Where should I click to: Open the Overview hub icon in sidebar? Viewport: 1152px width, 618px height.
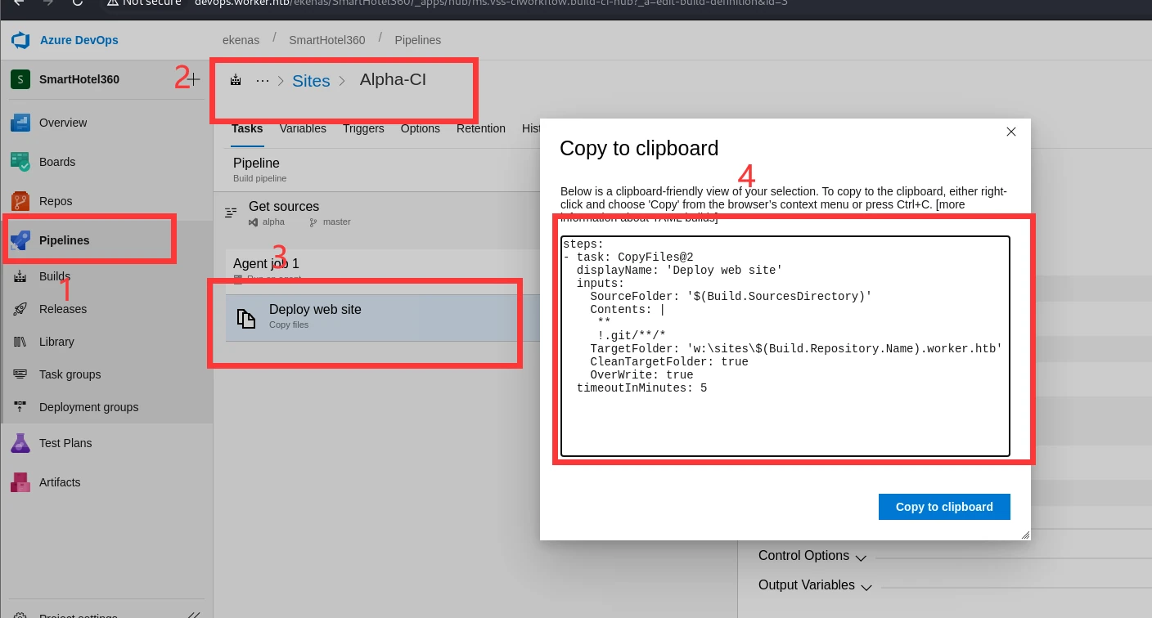[x=20, y=123]
